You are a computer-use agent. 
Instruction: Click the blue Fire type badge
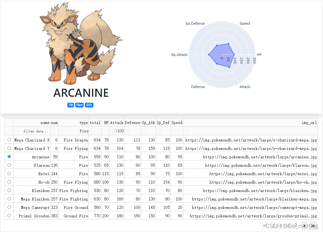(x=80, y=105)
